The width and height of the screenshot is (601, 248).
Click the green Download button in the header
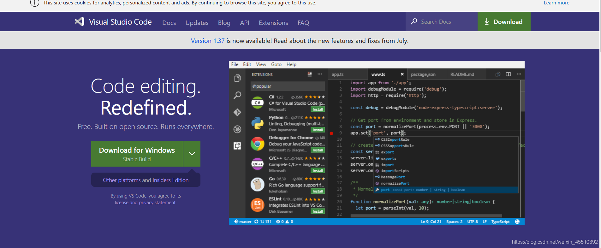pyautogui.click(x=504, y=21)
